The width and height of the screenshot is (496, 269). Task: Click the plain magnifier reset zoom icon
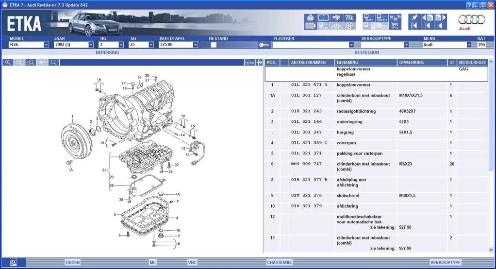click(54, 62)
